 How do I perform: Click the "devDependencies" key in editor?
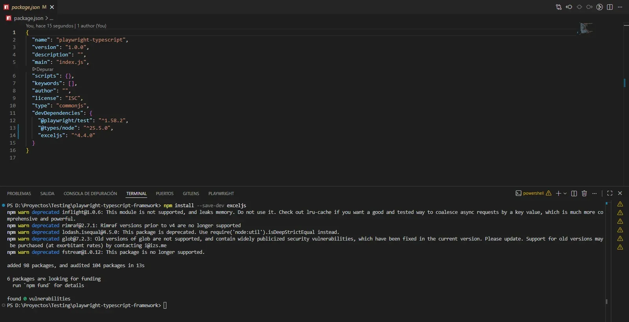point(58,113)
